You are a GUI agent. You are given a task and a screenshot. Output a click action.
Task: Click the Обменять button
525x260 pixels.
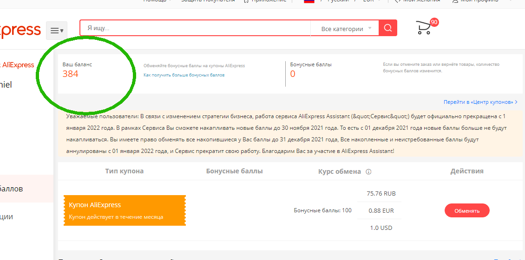click(x=467, y=210)
